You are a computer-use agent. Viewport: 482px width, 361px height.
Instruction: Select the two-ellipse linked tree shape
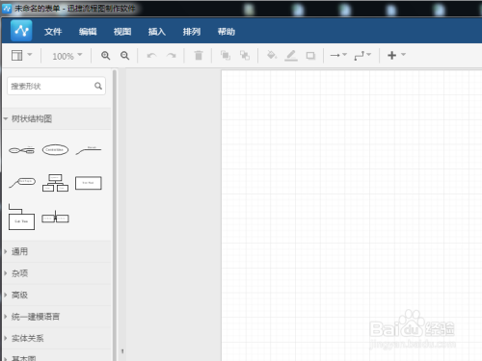22,150
